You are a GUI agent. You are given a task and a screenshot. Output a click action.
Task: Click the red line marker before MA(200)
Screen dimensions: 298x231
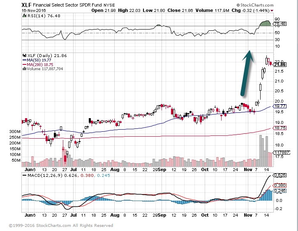coord(24,64)
